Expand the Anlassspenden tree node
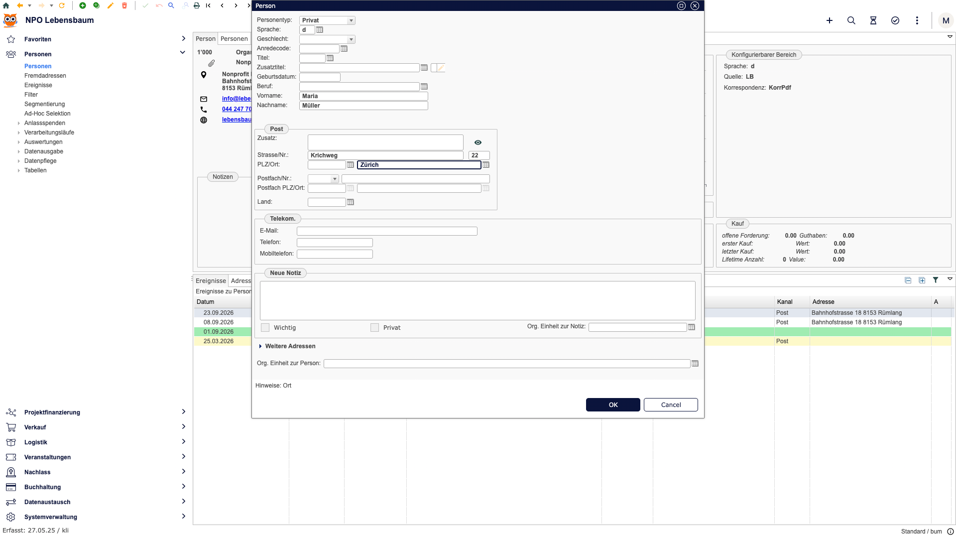956x538 pixels. tap(19, 123)
